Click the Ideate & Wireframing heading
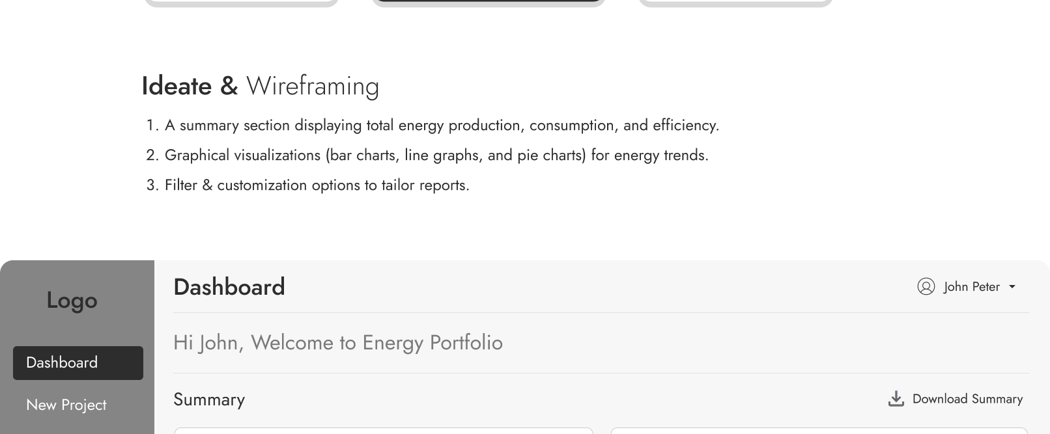 (260, 86)
